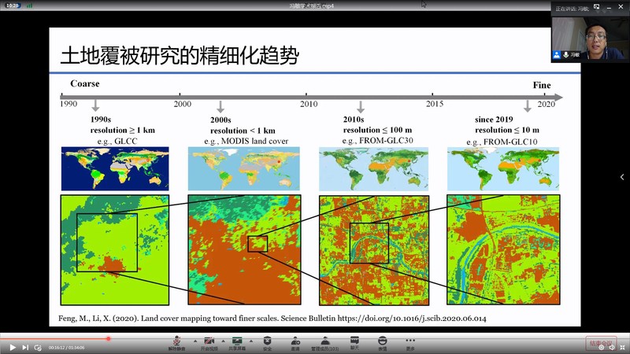Click the Share Screen icon
This screenshot has width=630, height=354.
point(237,341)
